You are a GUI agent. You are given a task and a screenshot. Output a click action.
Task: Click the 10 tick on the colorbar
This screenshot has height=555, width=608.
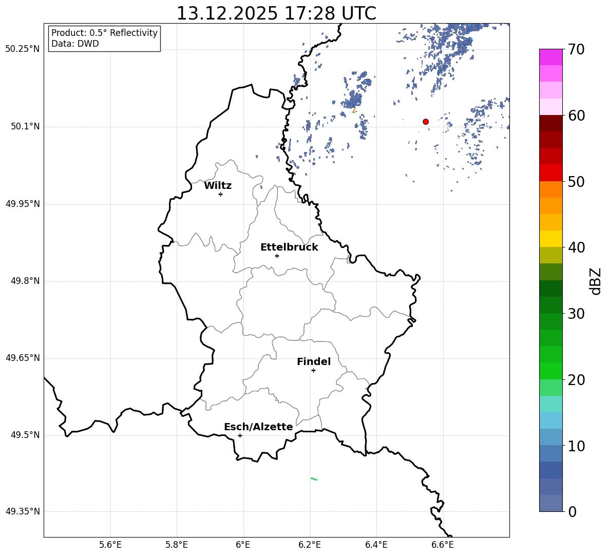coord(576,446)
